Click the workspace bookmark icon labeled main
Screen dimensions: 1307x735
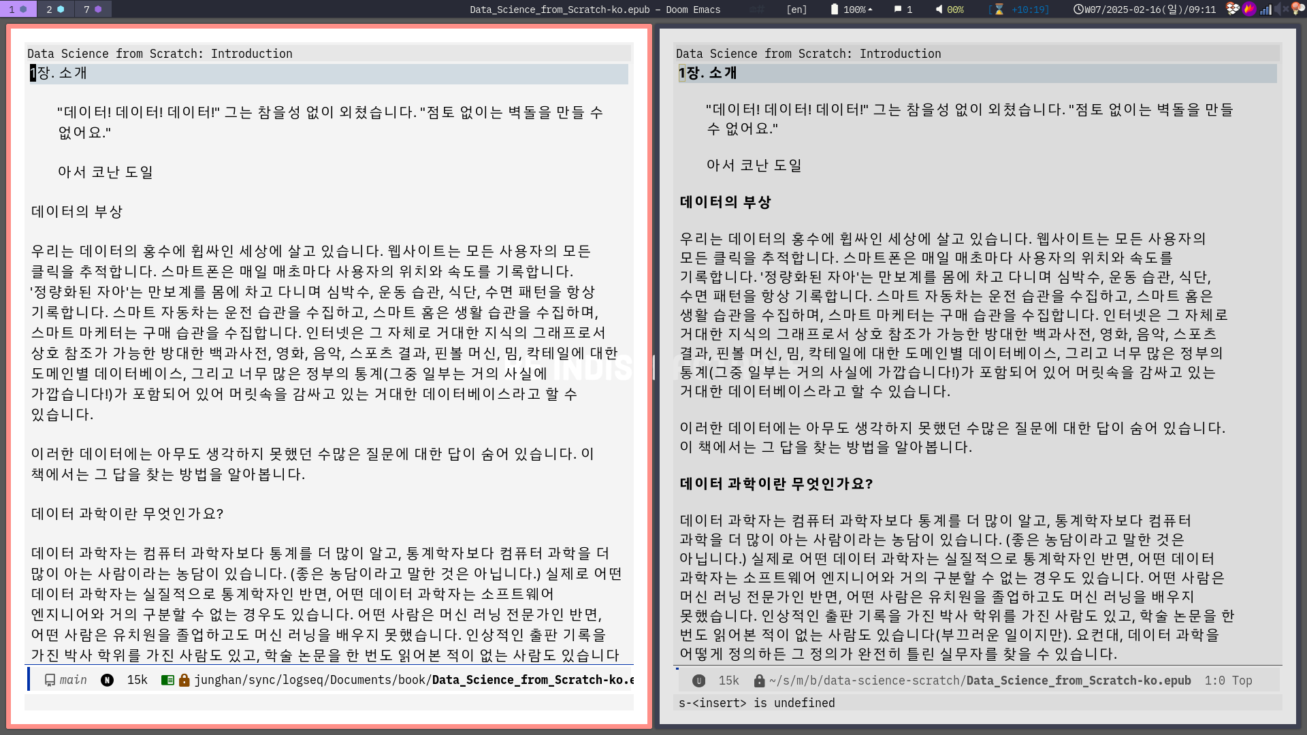(x=50, y=680)
